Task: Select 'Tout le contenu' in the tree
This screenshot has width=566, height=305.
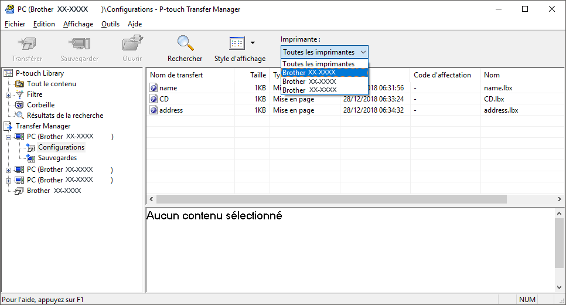Action: [x=51, y=84]
